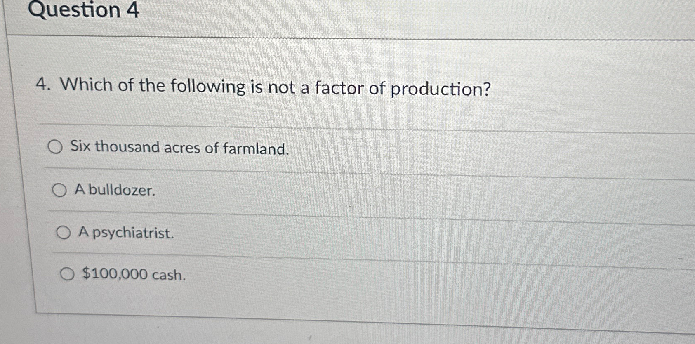Viewport: 695px width, 344px height.
Task: Select the radio button for '$100,000 cash'
Action: click(68, 273)
